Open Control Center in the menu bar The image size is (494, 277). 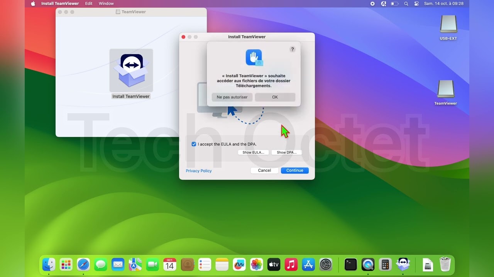(x=416, y=3)
